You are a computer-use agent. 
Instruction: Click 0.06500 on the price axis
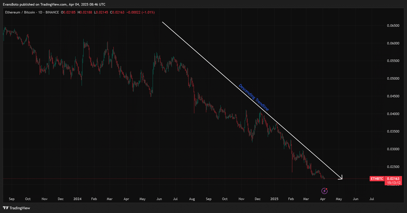(x=393, y=26)
